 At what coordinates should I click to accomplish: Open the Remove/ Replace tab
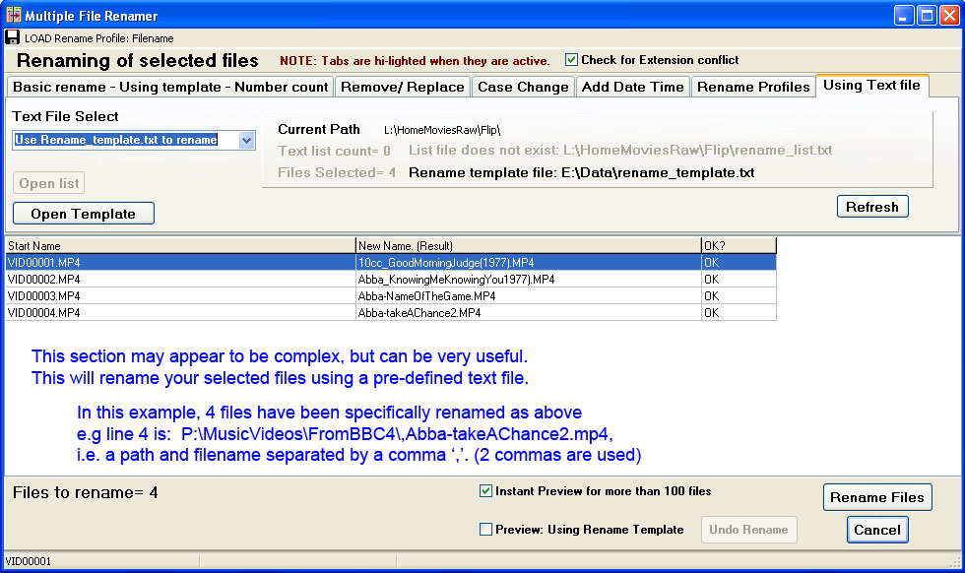pos(403,87)
